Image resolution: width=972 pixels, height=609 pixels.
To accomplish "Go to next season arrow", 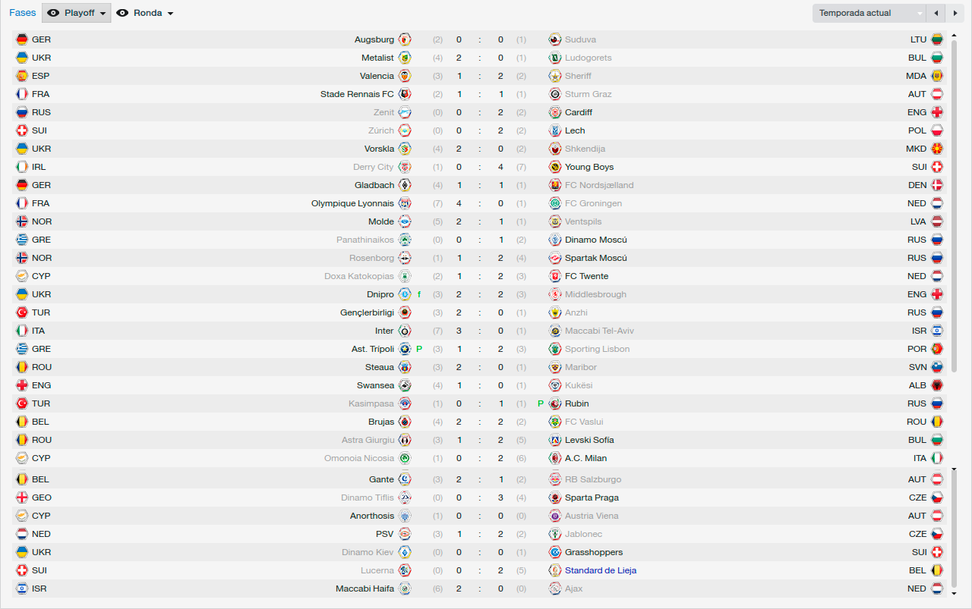I will pos(955,13).
